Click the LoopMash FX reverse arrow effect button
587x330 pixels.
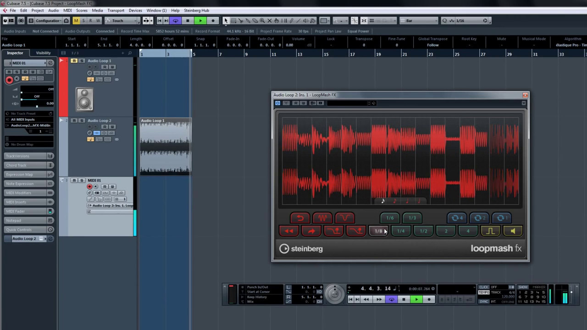click(x=300, y=218)
